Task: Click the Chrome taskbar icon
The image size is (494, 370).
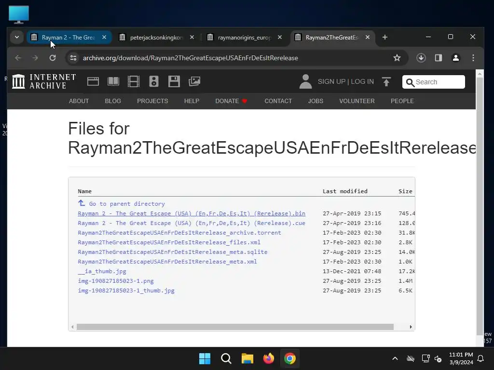Action: click(290, 358)
